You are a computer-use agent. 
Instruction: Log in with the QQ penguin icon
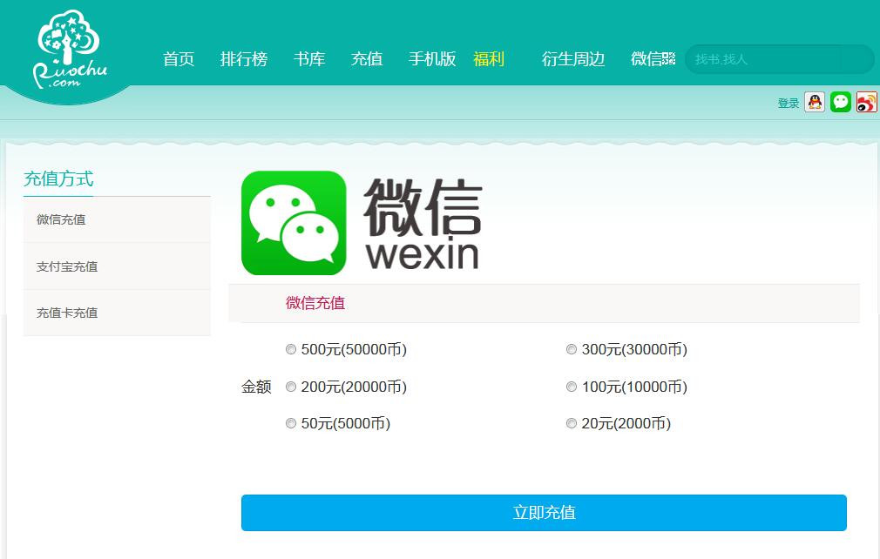[x=815, y=102]
